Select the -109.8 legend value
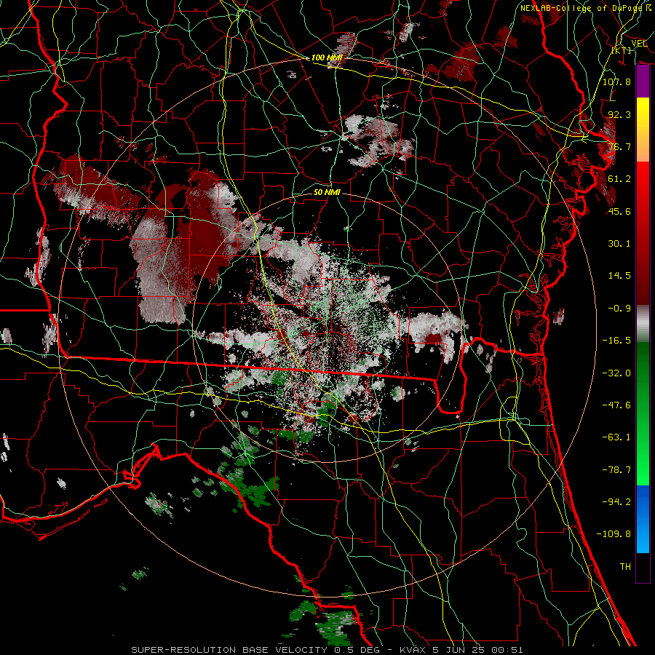This screenshot has width=655, height=655. (x=614, y=534)
